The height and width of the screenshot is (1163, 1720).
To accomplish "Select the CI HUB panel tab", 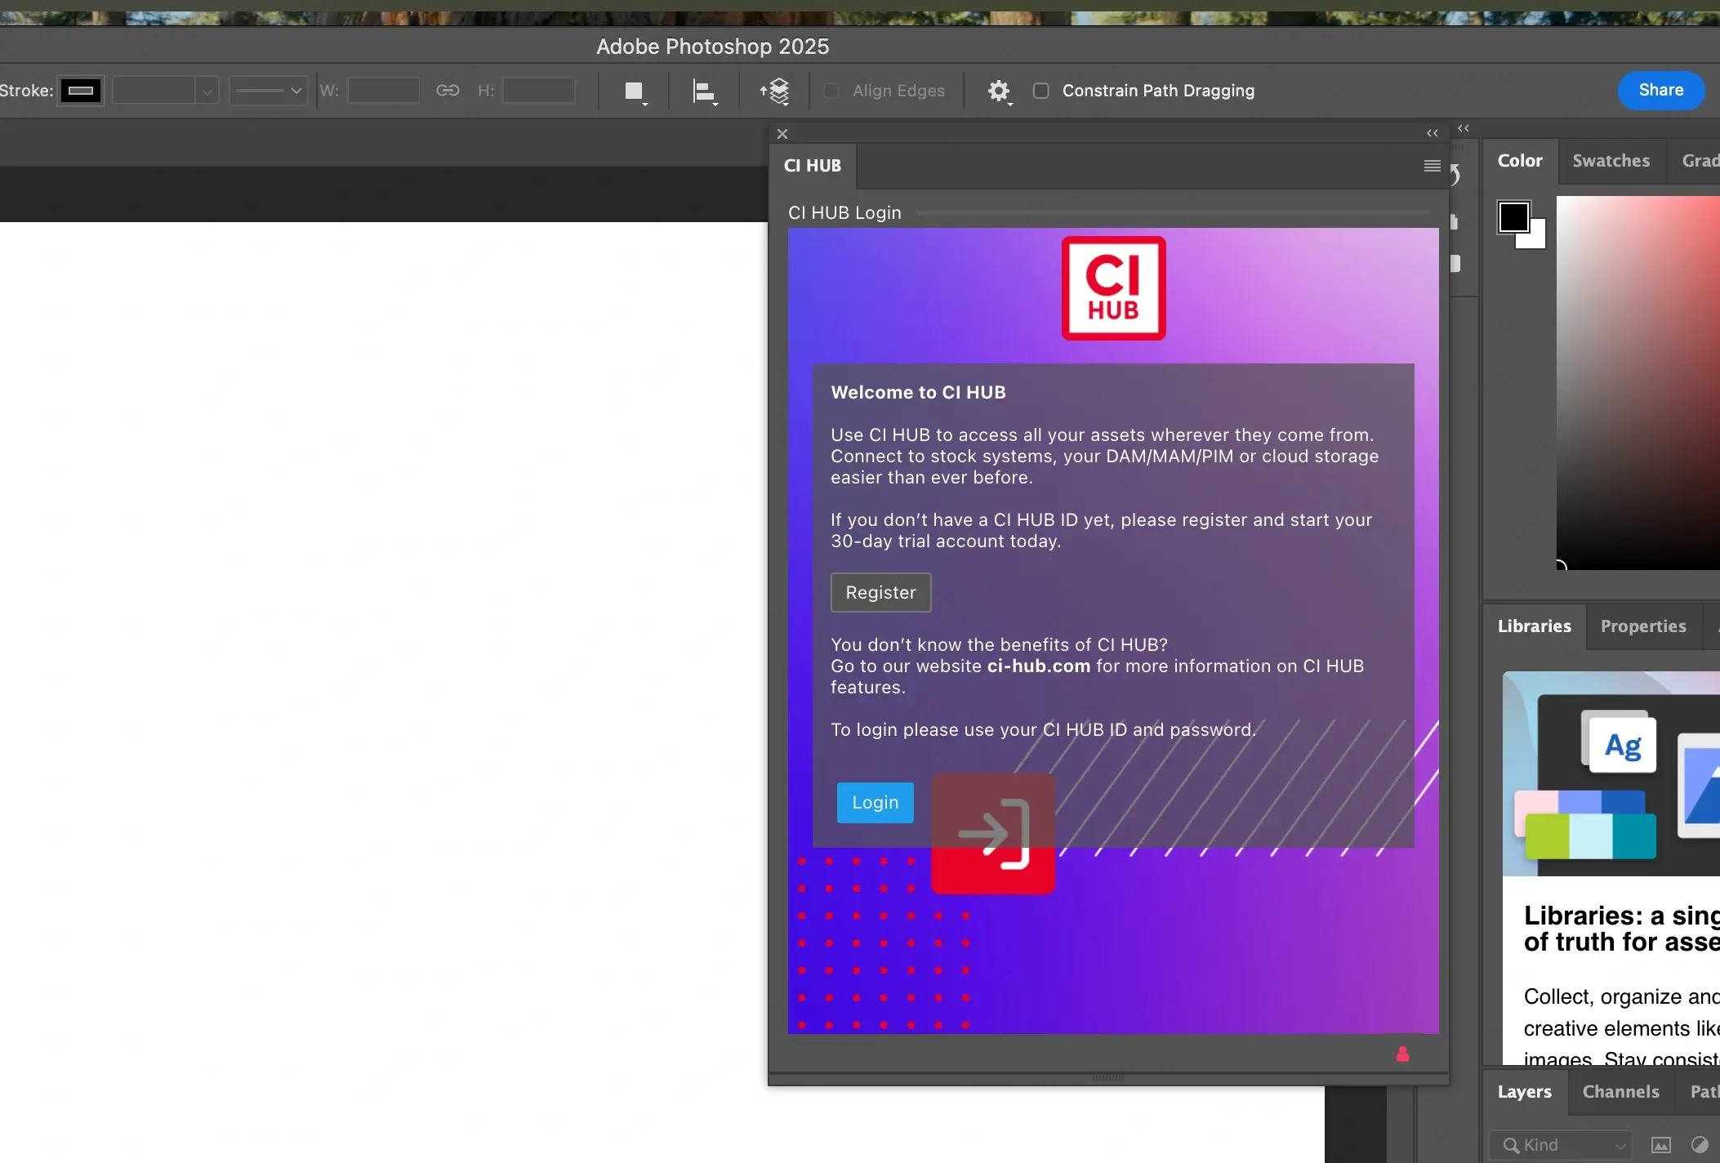I will coord(813,166).
